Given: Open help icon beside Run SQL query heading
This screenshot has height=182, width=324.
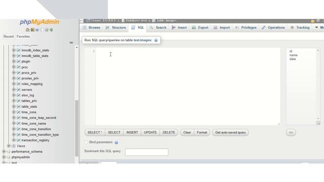Looking at the screenshot, I should point(156,40).
